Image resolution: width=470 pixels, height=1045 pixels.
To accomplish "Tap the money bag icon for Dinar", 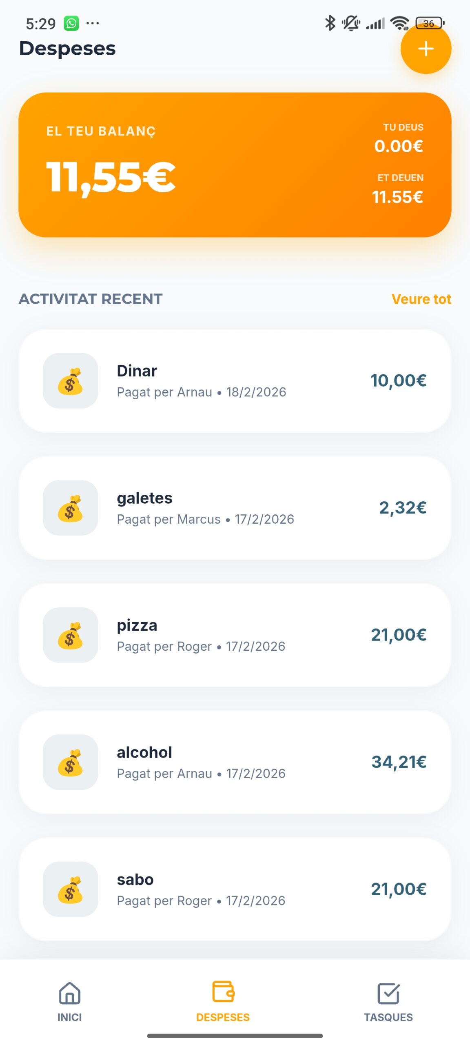I will (70, 381).
